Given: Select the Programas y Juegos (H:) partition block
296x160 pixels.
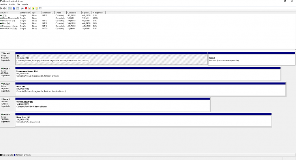Looking at the screenshot, I should [148, 74].
